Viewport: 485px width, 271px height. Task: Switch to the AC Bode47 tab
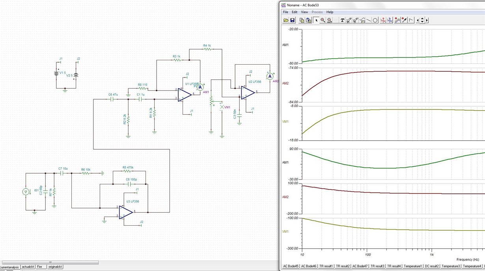click(360, 266)
